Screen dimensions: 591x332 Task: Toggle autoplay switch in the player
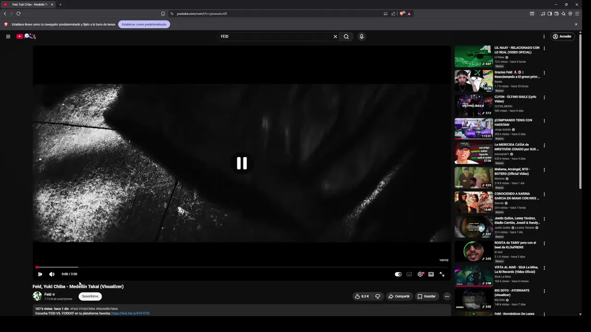point(398,274)
